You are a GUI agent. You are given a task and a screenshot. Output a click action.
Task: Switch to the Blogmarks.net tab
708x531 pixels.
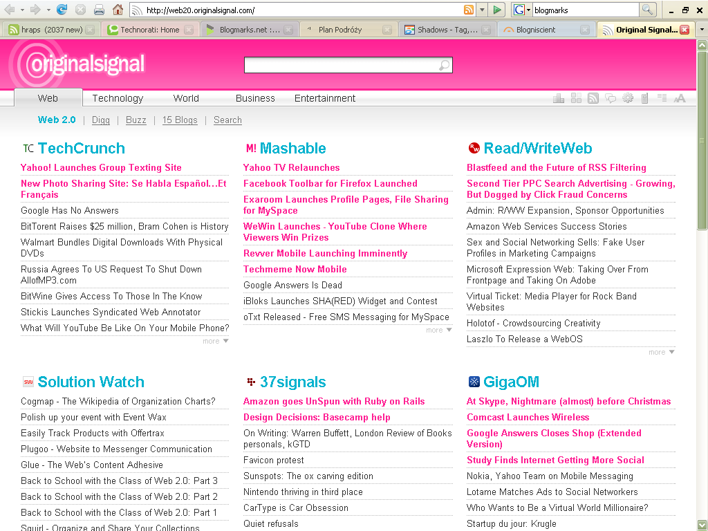(x=249, y=30)
